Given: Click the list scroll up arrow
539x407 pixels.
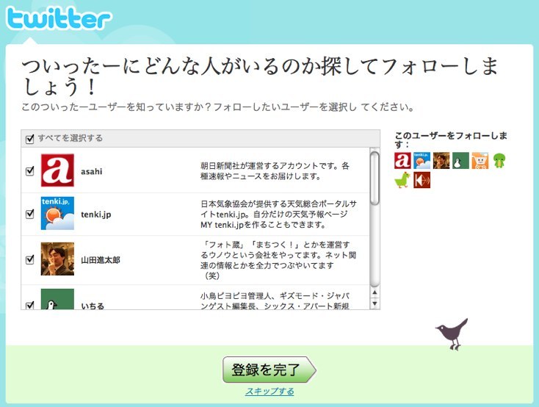Looking at the screenshot, I should coord(375,293).
